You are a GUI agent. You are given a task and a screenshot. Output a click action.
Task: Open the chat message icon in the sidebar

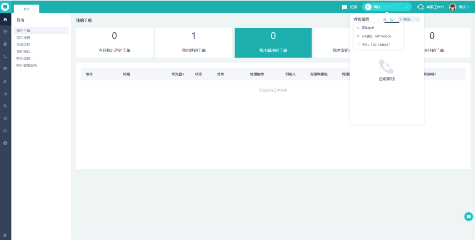pos(5,69)
